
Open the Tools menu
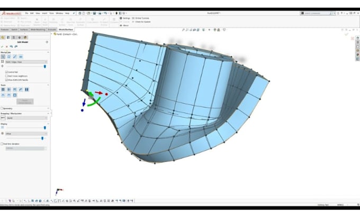click(x=51, y=13)
